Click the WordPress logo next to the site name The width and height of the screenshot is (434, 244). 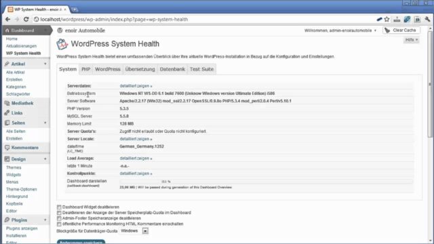[x=60, y=30]
